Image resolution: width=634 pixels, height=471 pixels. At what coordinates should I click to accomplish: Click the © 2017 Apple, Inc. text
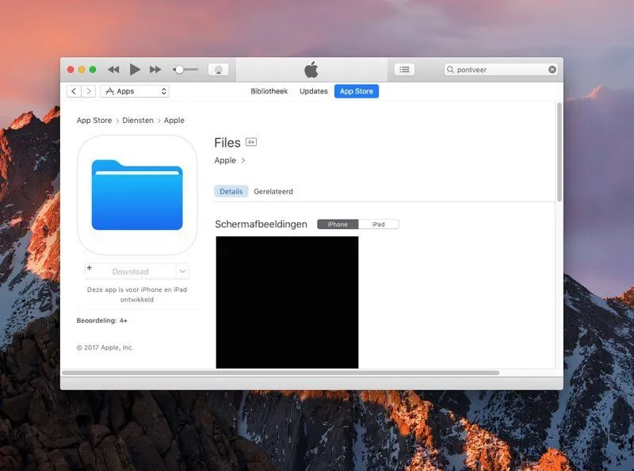(x=105, y=347)
